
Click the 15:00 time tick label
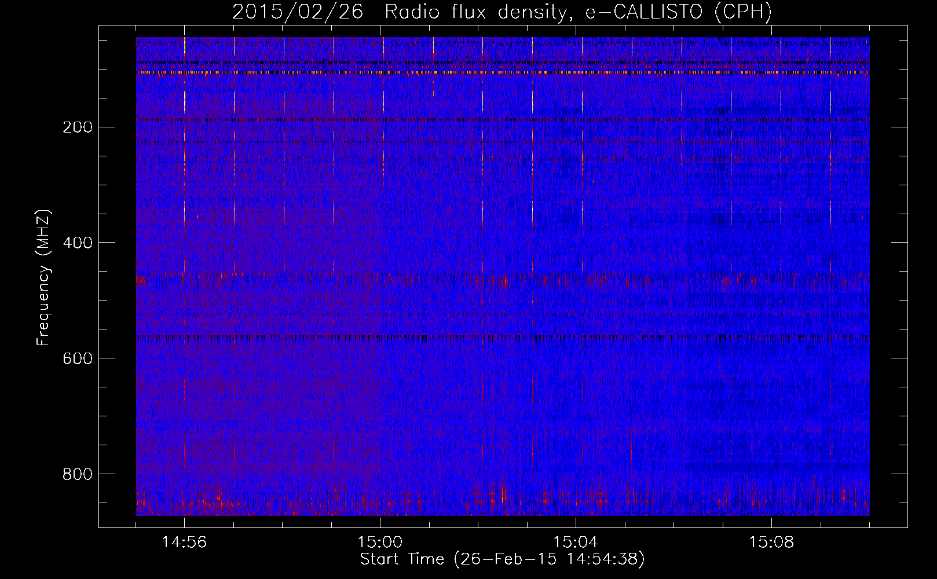(x=380, y=543)
